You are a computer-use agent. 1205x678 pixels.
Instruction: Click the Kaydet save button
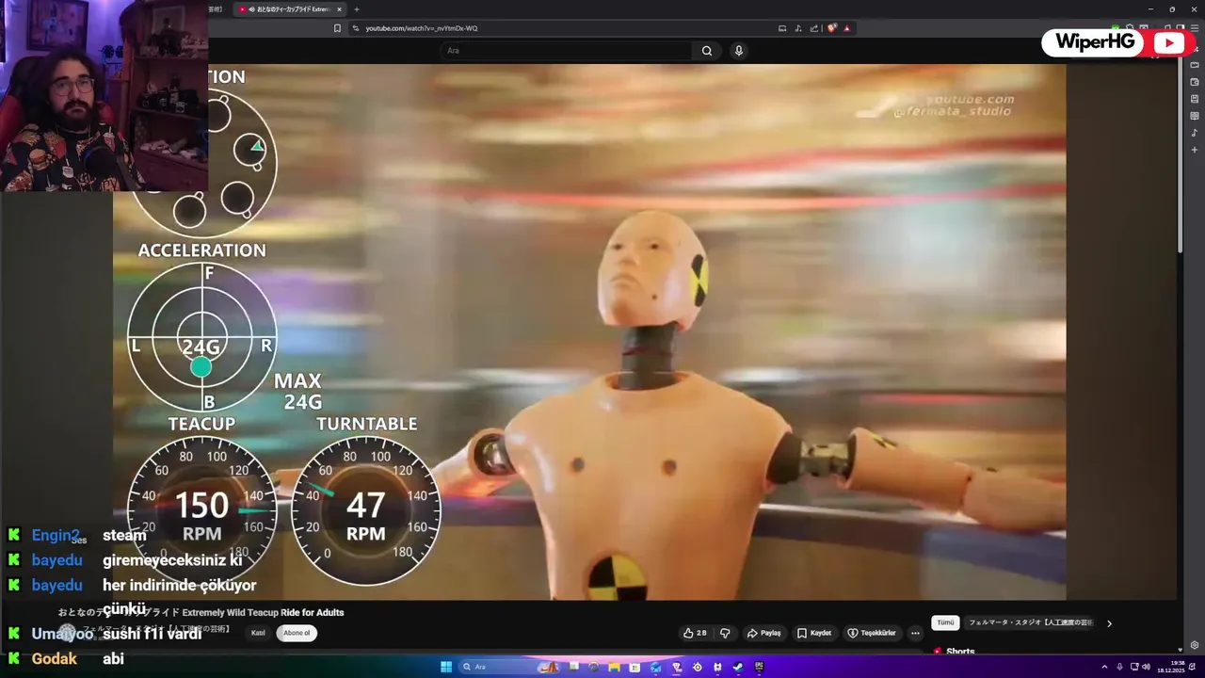pos(814,633)
